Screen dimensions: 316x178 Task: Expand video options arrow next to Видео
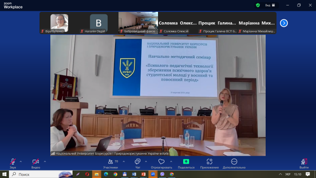45,162
